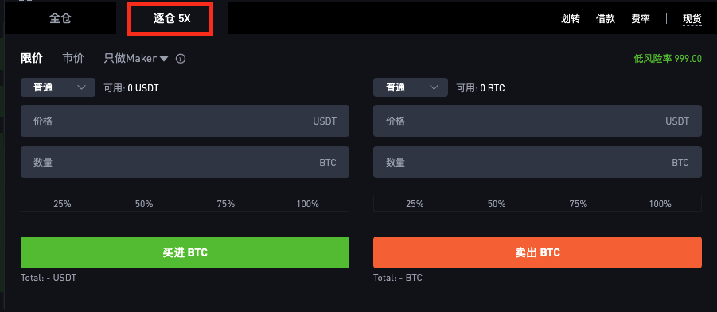Set sell amount to 75%
Screen dimensions: 717x312
(x=579, y=203)
